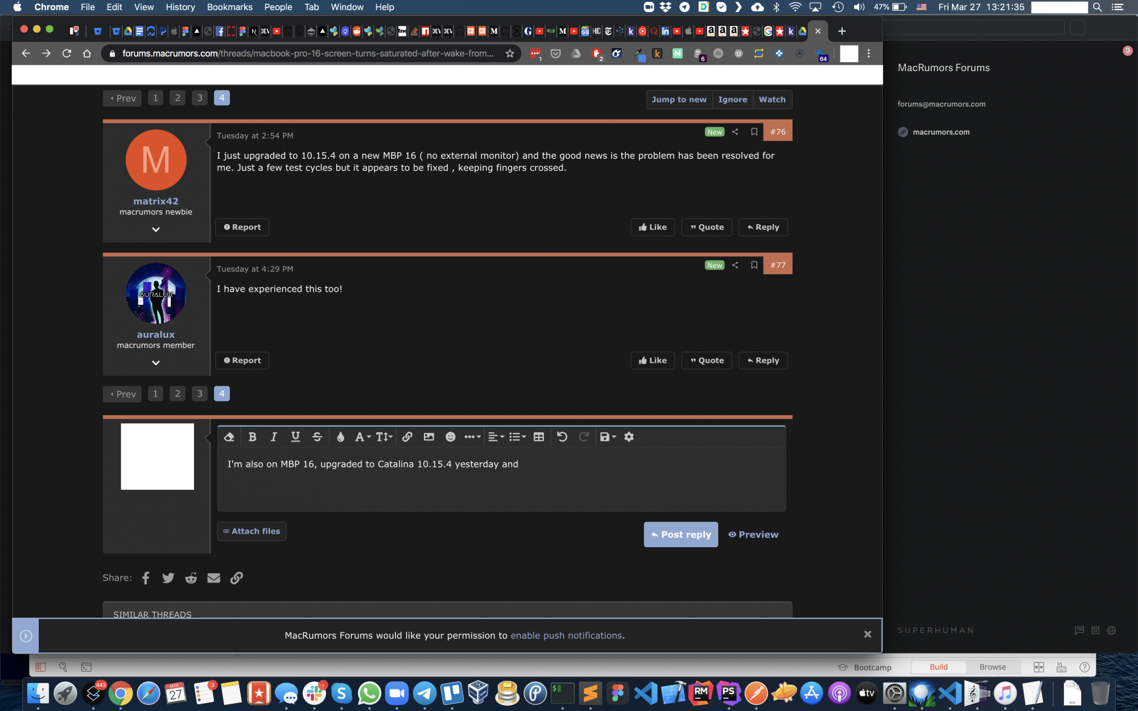Screen dimensions: 1138x711
Task: Ignore this thread
Action: (x=733, y=100)
